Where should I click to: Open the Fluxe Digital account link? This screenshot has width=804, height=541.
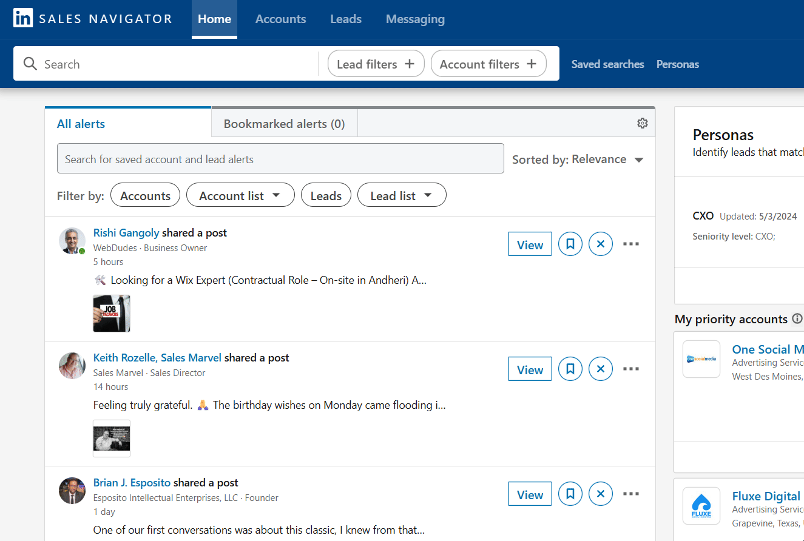point(766,496)
